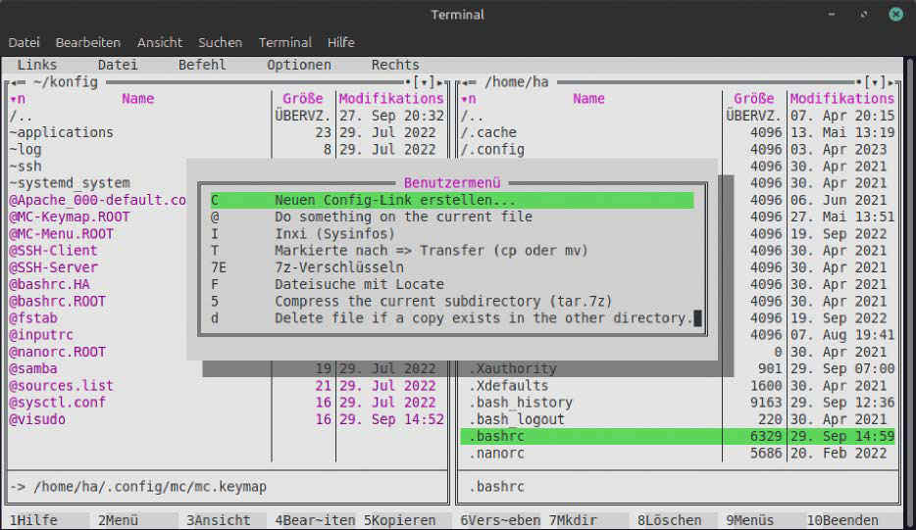This screenshot has width=916, height=530.
Task: Go forward in left panel history arrow
Action: click(440, 82)
